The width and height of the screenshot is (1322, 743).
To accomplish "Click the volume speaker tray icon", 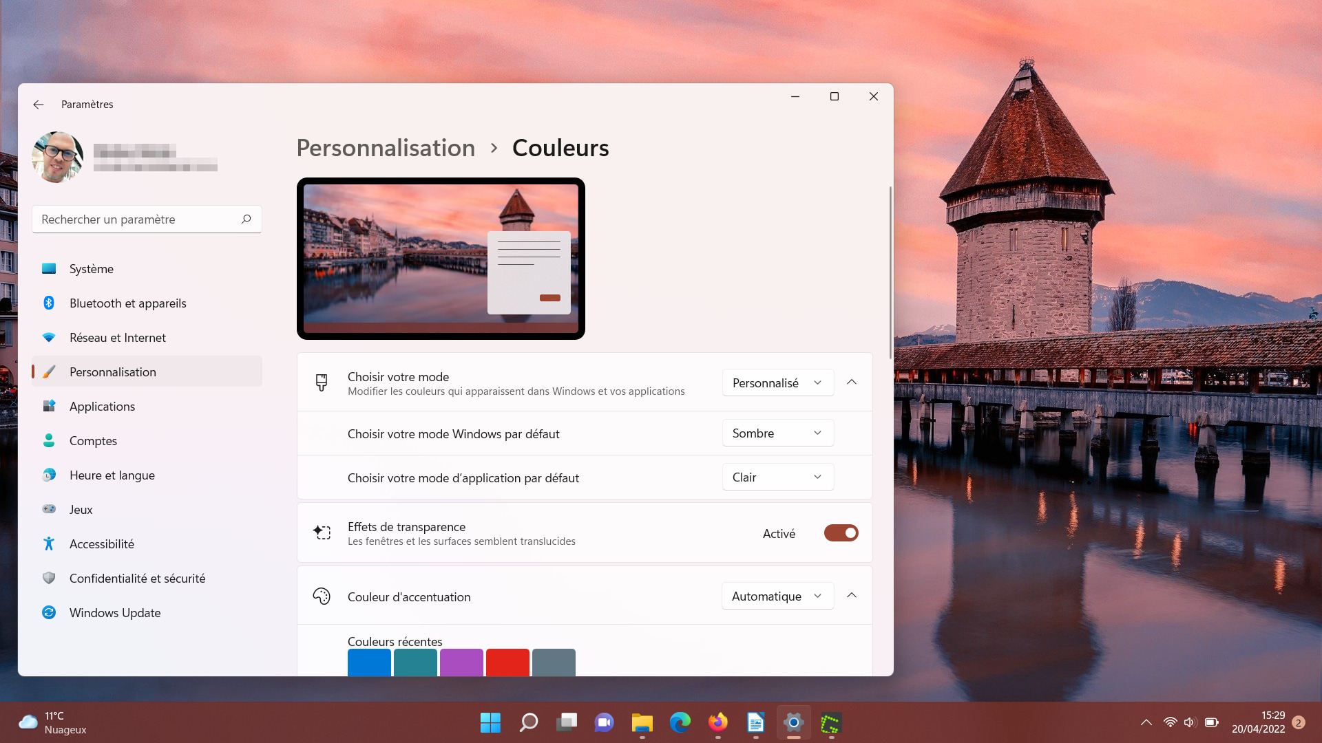I will coord(1190,722).
